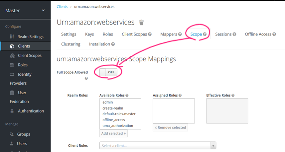Click the Remove selected button
Image resolution: width=285 pixels, height=152 pixels.
click(x=170, y=127)
